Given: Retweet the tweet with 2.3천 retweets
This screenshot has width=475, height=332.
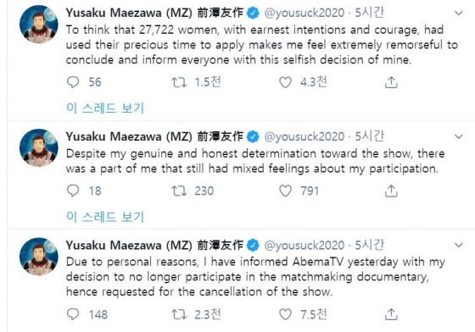Looking at the screenshot, I should click(179, 314).
